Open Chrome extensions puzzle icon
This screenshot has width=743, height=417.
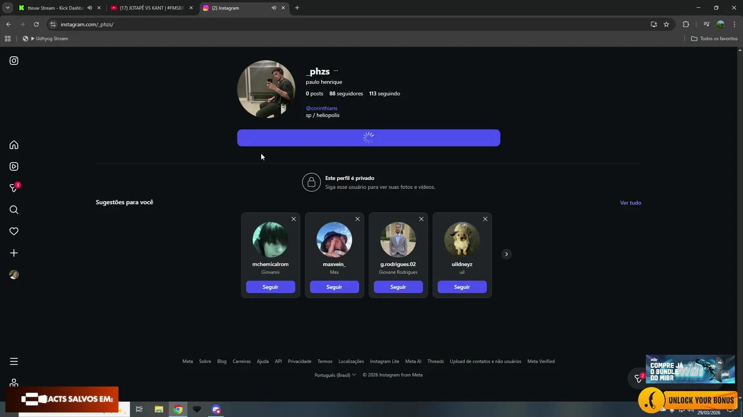click(x=686, y=24)
